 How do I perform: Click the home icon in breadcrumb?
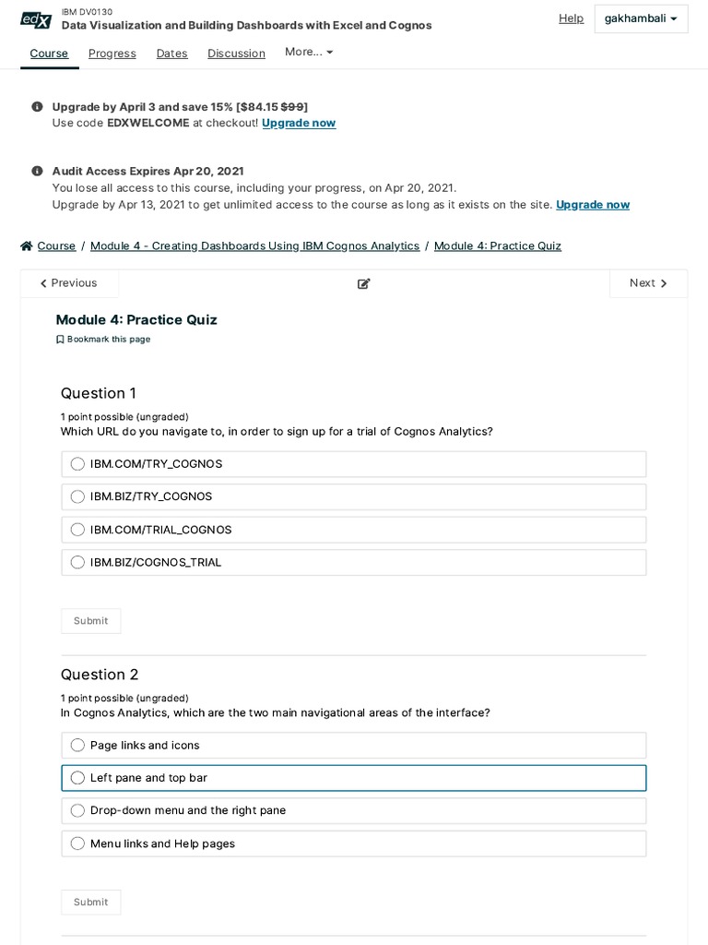coord(27,246)
